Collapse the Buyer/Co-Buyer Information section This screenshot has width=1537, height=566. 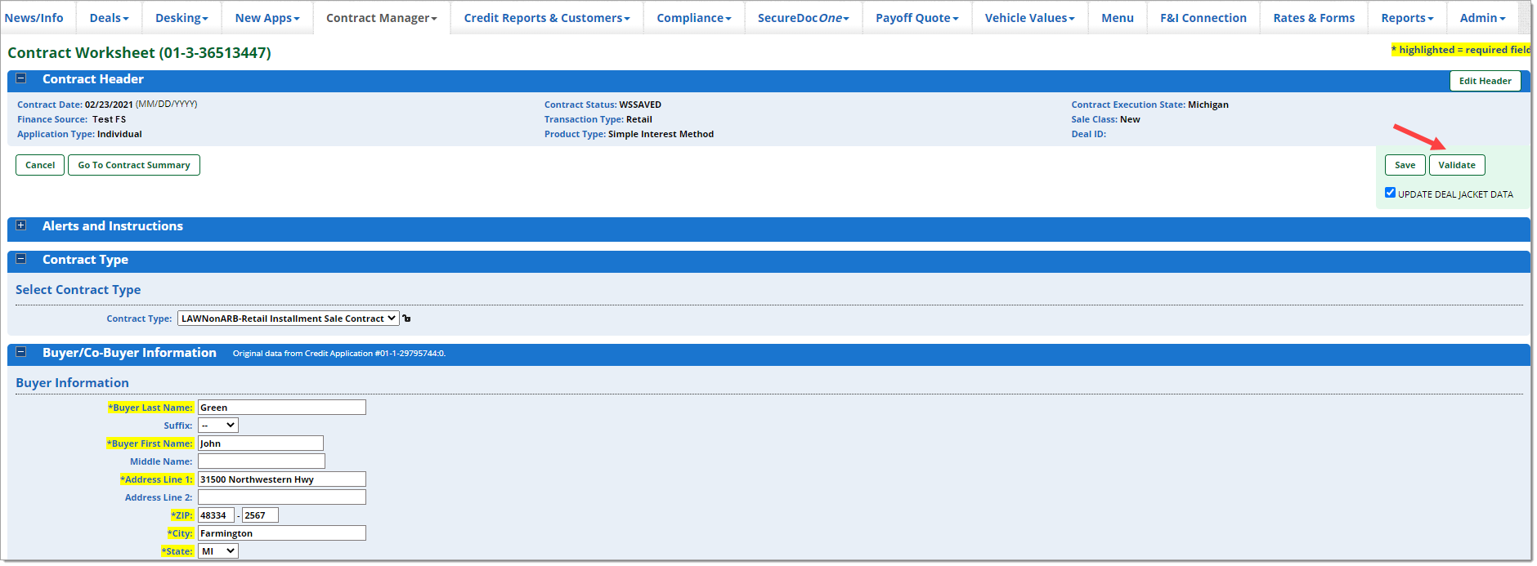coord(21,352)
